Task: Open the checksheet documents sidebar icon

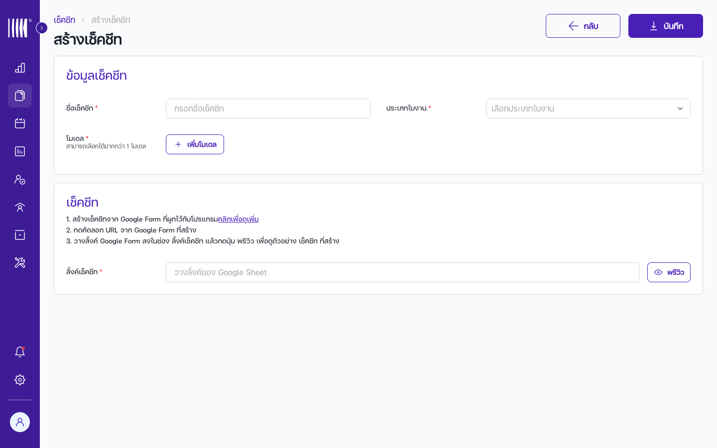Action: click(20, 96)
